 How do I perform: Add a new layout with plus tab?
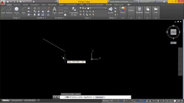coord(38,100)
